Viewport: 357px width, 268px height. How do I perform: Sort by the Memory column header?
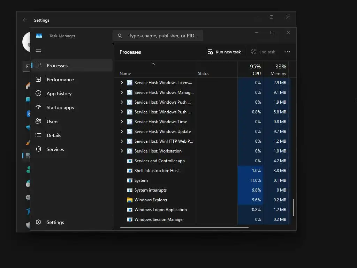[x=276, y=69]
